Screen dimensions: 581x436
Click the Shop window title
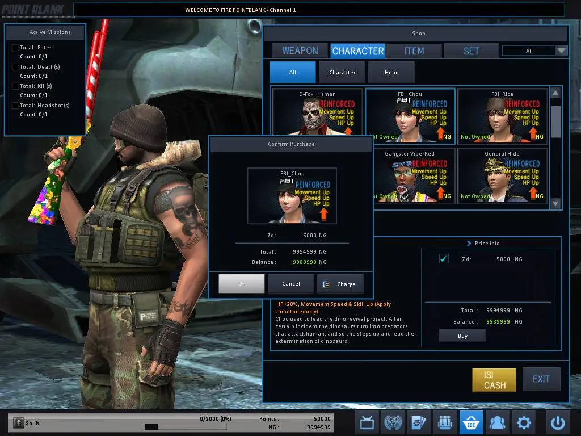point(418,33)
